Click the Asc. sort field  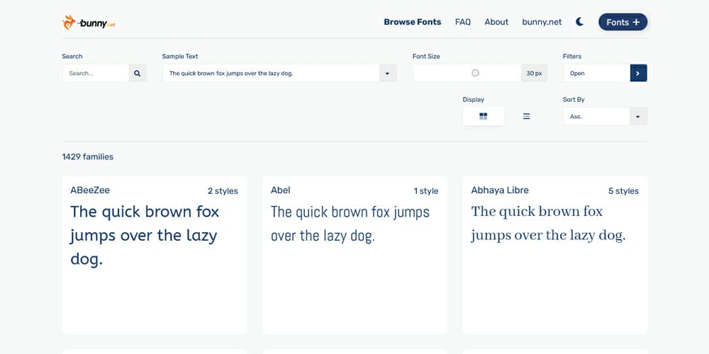click(x=596, y=117)
